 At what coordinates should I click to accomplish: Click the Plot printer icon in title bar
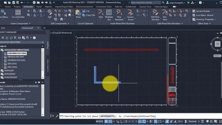point(34,2)
